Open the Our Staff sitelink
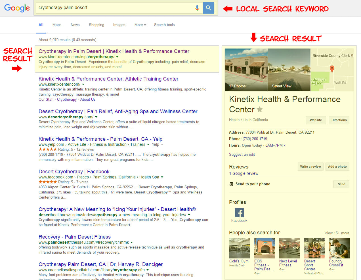Image resolution: width=361 pixels, height=280 pixels. pos(46,100)
